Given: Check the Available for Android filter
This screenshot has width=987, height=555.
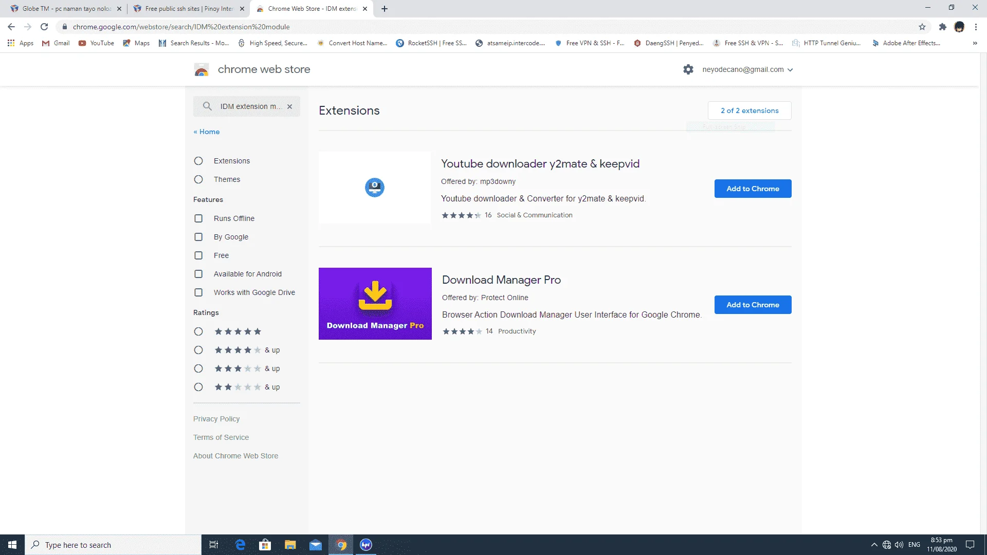Looking at the screenshot, I should pos(198,274).
